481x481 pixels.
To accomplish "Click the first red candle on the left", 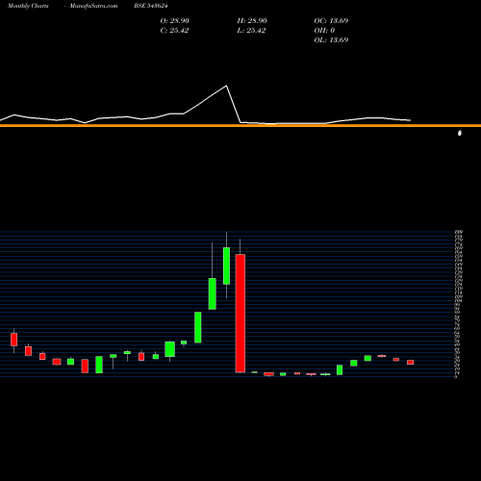I will pyautogui.click(x=13, y=340).
